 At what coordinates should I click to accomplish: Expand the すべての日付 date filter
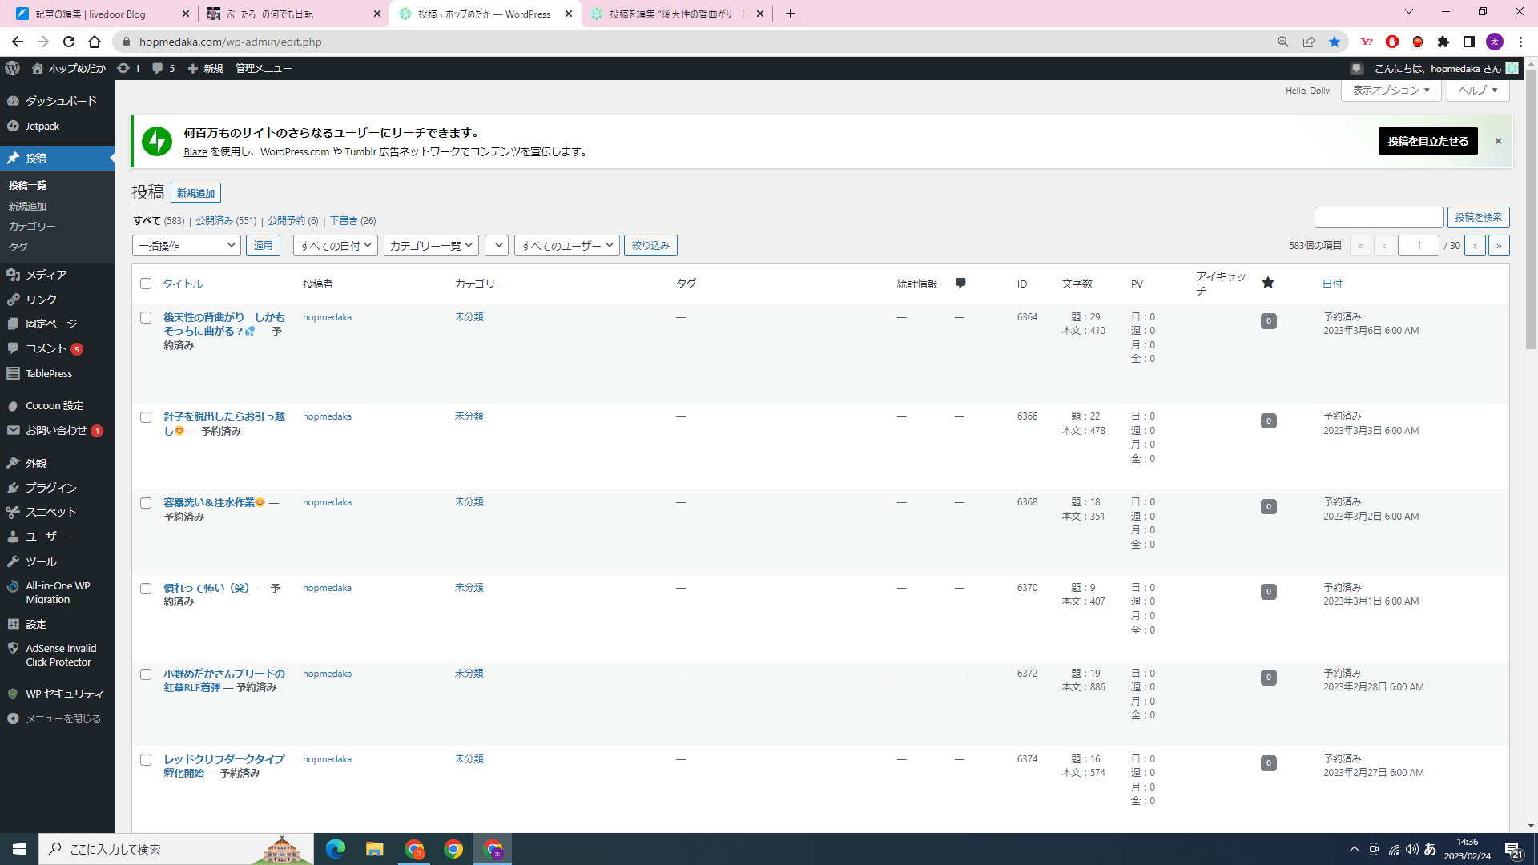(x=335, y=245)
